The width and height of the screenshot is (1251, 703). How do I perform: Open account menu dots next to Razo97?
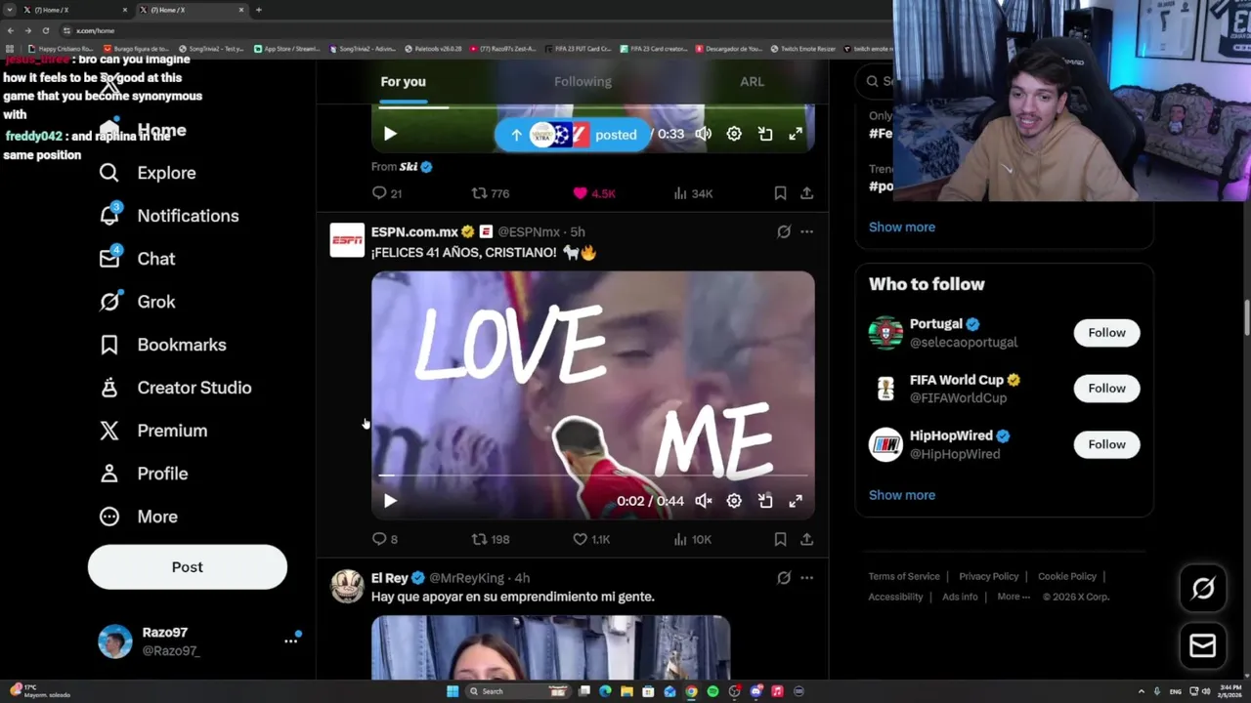[290, 641]
